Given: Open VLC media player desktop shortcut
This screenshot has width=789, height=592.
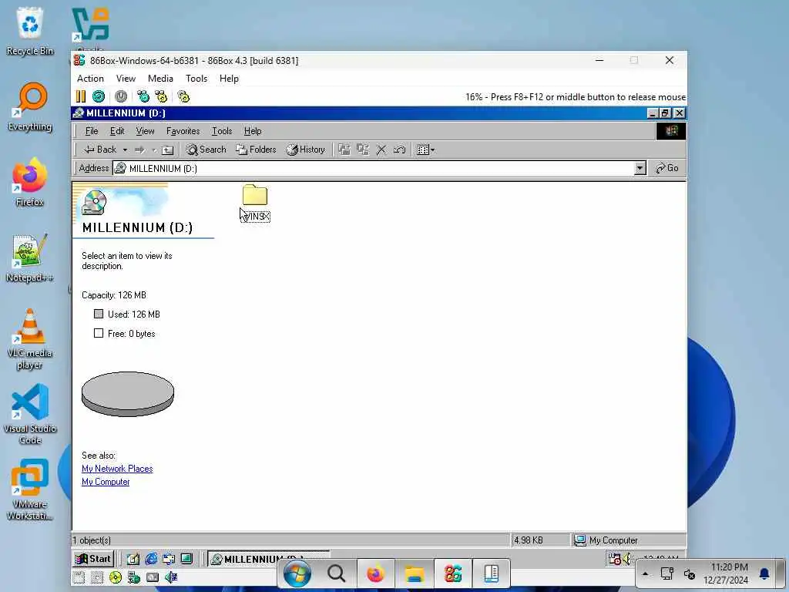Looking at the screenshot, I should pyautogui.click(x=29, y=339).
